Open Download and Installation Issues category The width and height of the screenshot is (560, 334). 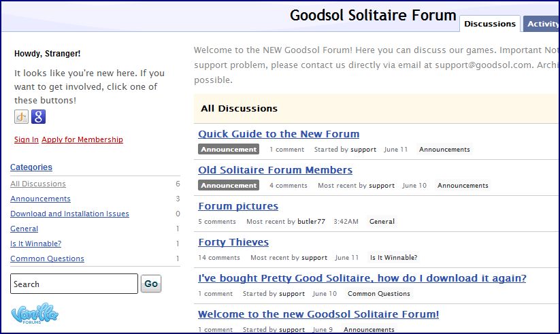69,214
